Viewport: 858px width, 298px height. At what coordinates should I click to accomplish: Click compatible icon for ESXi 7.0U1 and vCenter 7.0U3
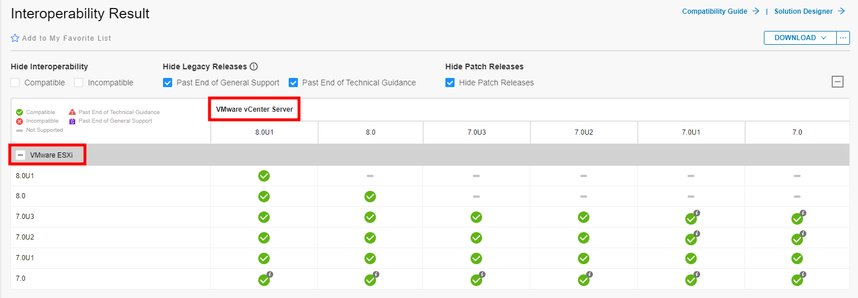[476, 258]
